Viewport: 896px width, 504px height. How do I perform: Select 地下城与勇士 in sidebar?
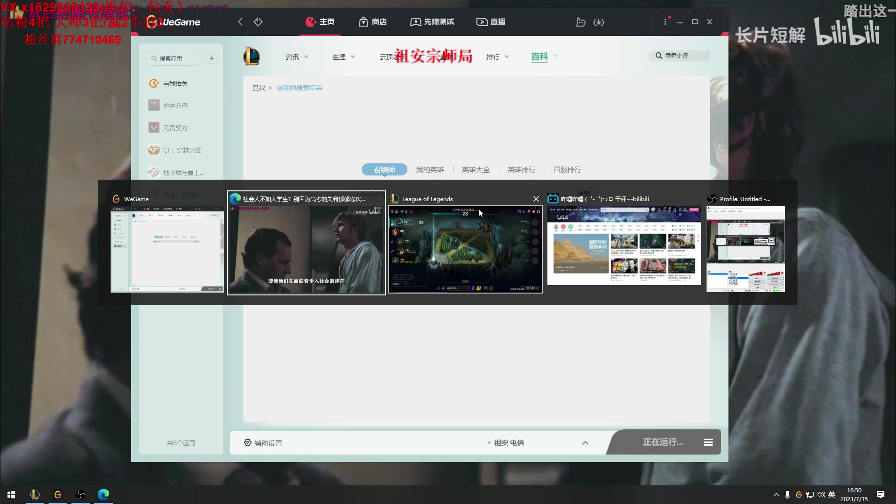(x=176, y=173)
